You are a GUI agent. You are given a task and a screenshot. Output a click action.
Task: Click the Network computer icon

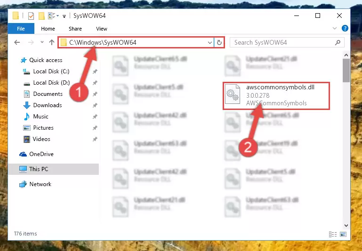click(x=23, y=184)
